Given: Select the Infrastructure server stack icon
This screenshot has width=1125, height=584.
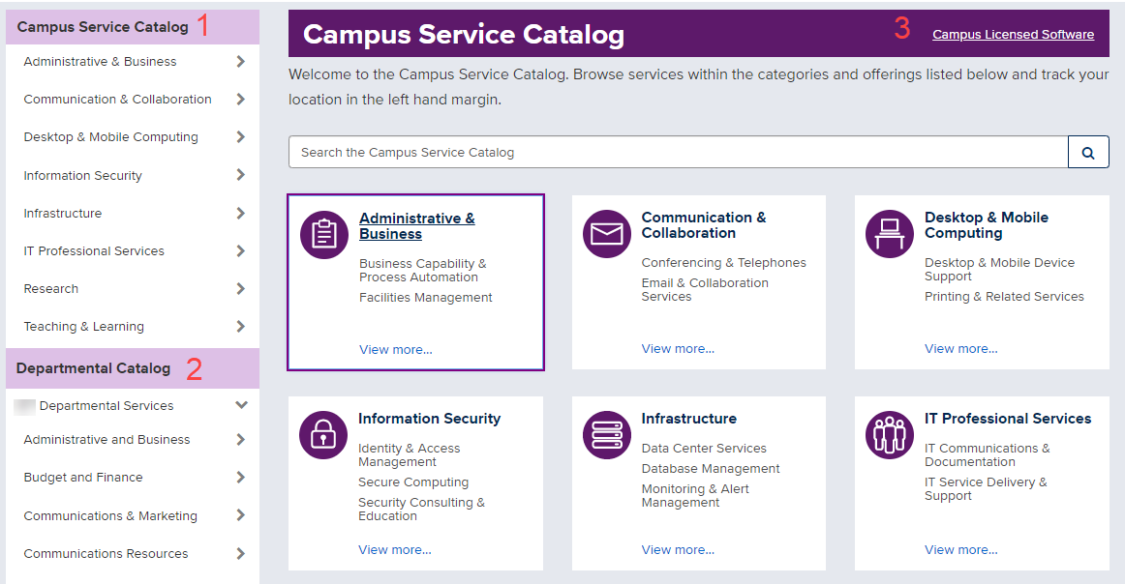Looking at the screenshot, I should click(x=606, y=435).
